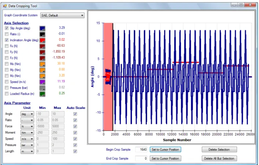Enable the Fy (N) checkbox
This screenshot has width=259, height=165.
point(7,52)
